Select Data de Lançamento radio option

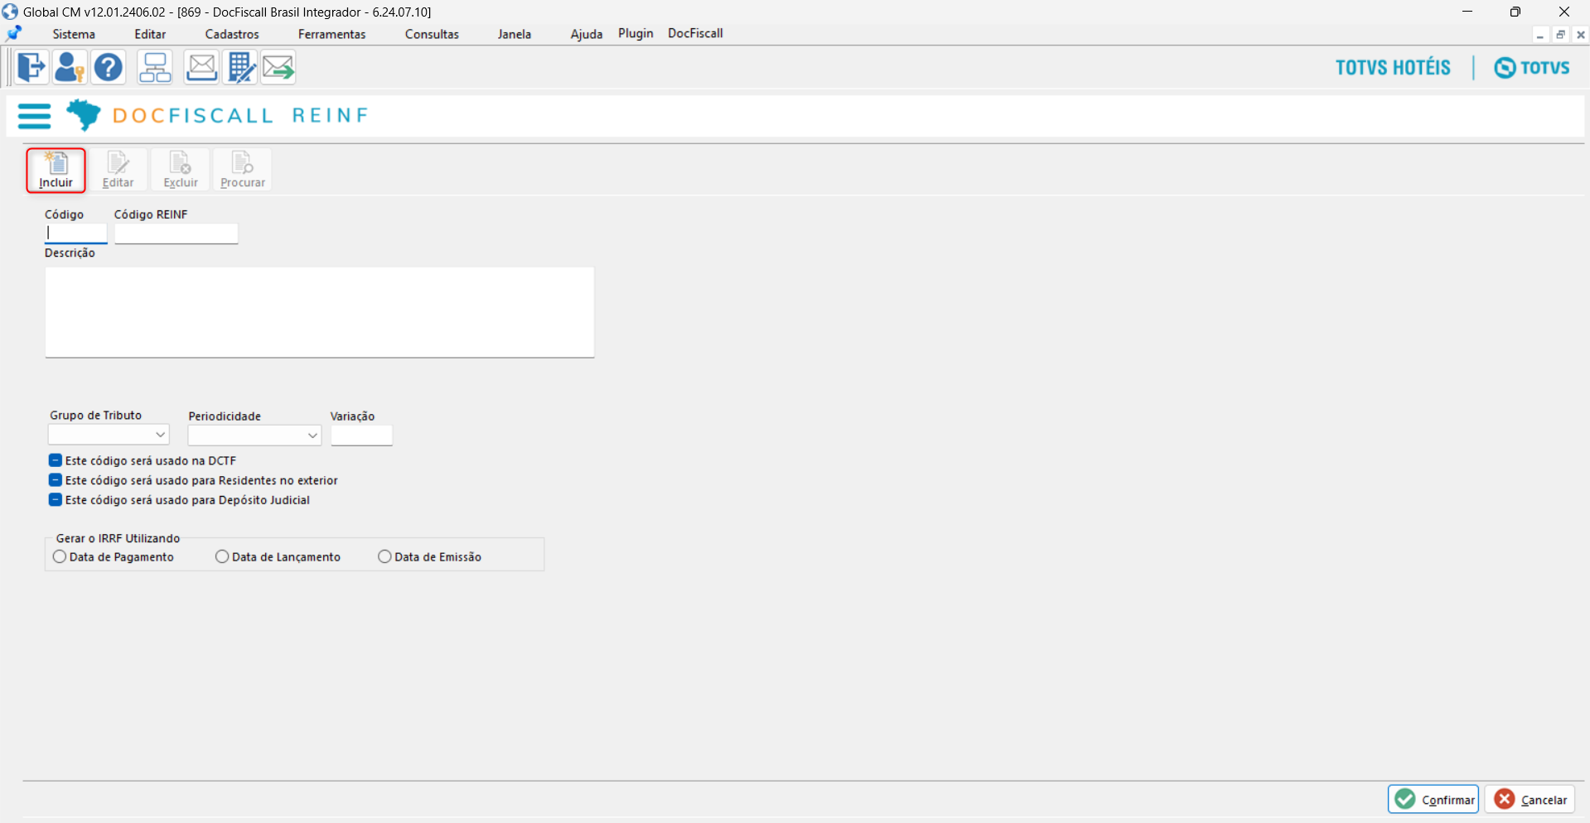(222, 557)
